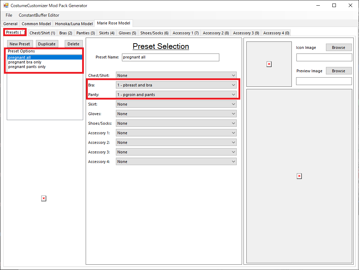Screen dimensions: 359x270
Task: Open the Gloves (5) tab
Action: [127, 33]
